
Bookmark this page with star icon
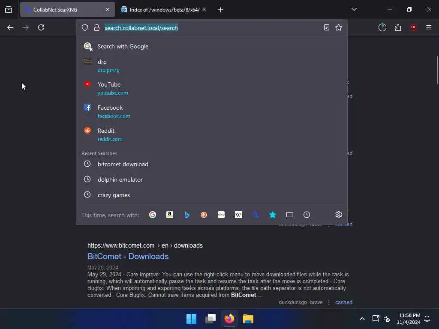tap(339, 27)
